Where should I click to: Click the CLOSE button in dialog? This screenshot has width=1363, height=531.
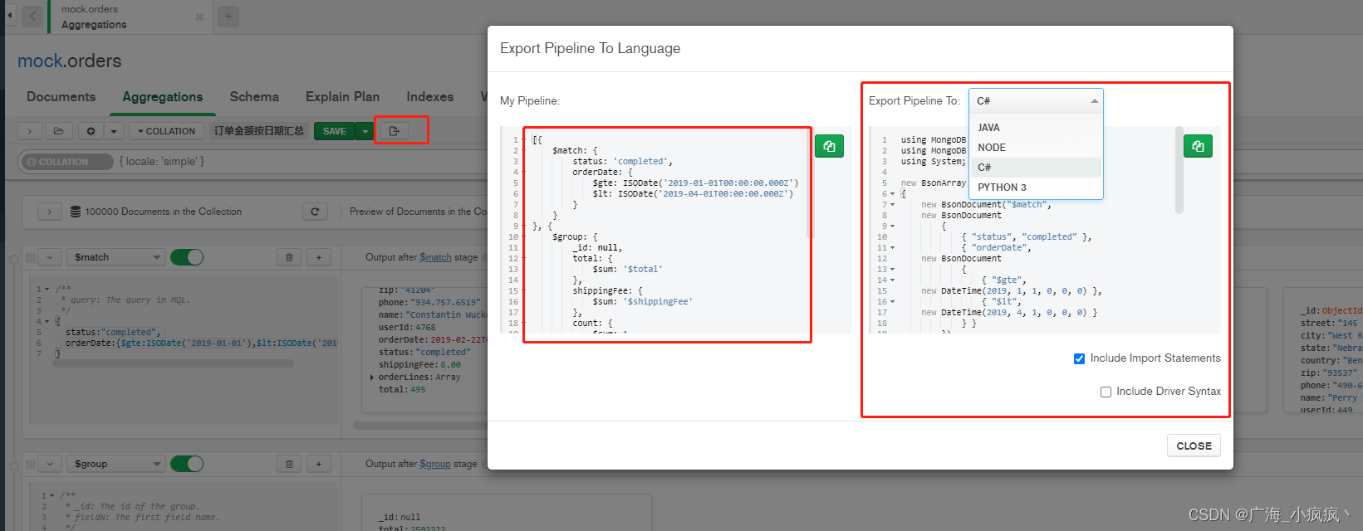pyautogui.click(x=1194, y=446)
